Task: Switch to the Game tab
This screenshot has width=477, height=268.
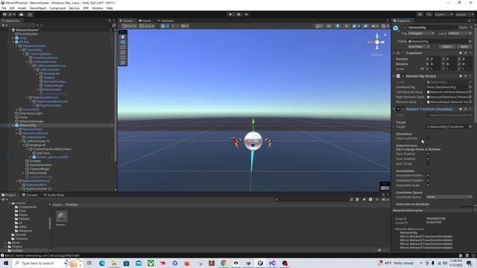Action: (x=145, y=21)
